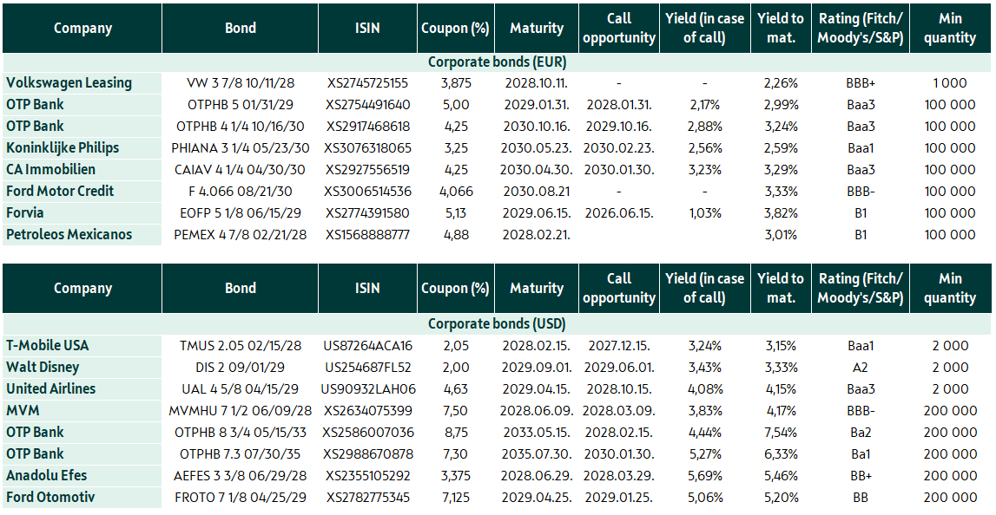Image resolution: width=996 pixels, height=515 pixels.
Task: Select Ford Motor Credit company name
Action: 60,191
